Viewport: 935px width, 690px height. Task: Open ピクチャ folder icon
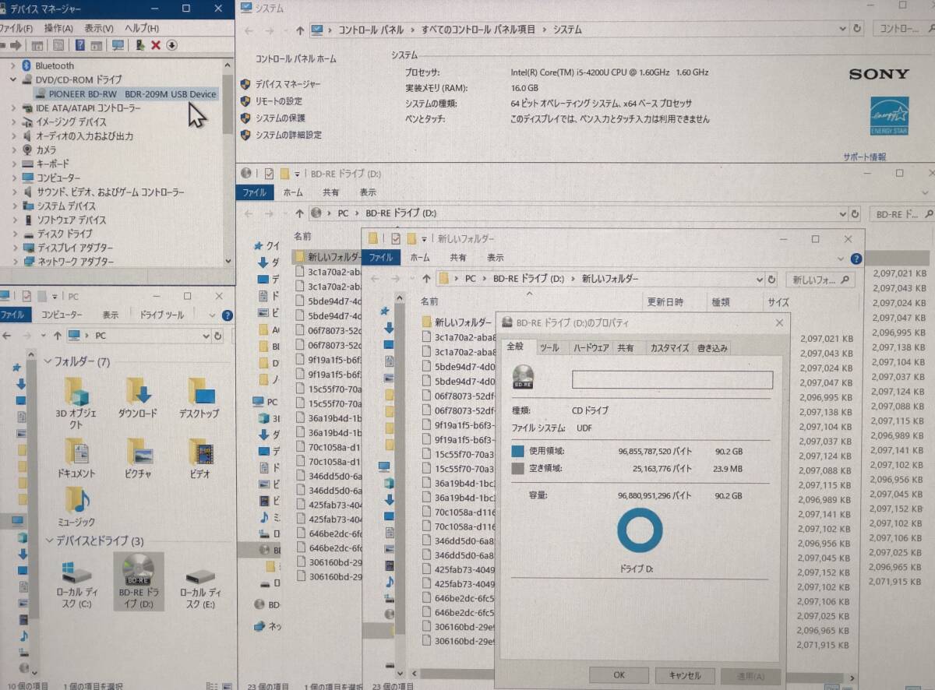coord(138,458)
